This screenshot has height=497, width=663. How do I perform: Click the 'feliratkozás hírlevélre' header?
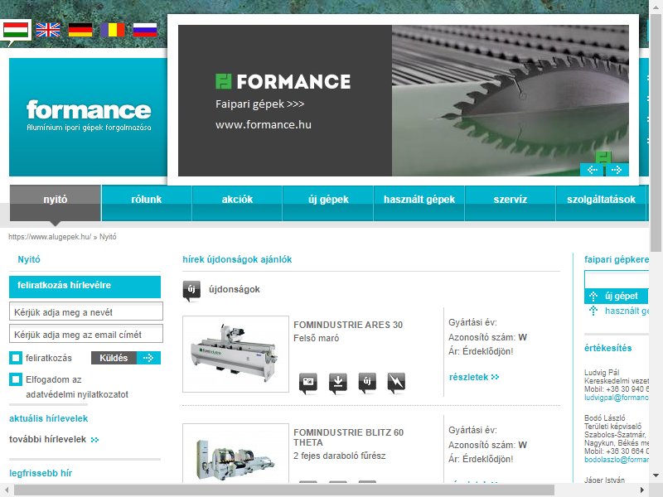pyautogui.click(x=85, y=287)
